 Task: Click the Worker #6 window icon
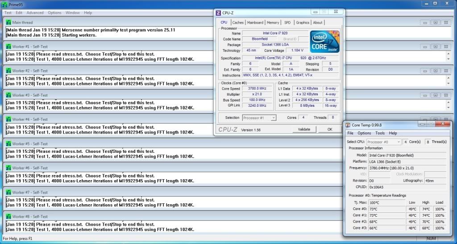(8, 168)
